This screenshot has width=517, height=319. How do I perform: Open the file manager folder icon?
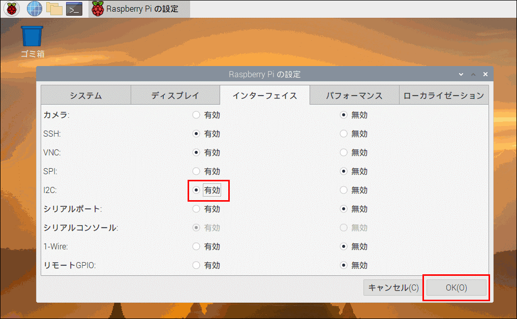click(54, 9)
